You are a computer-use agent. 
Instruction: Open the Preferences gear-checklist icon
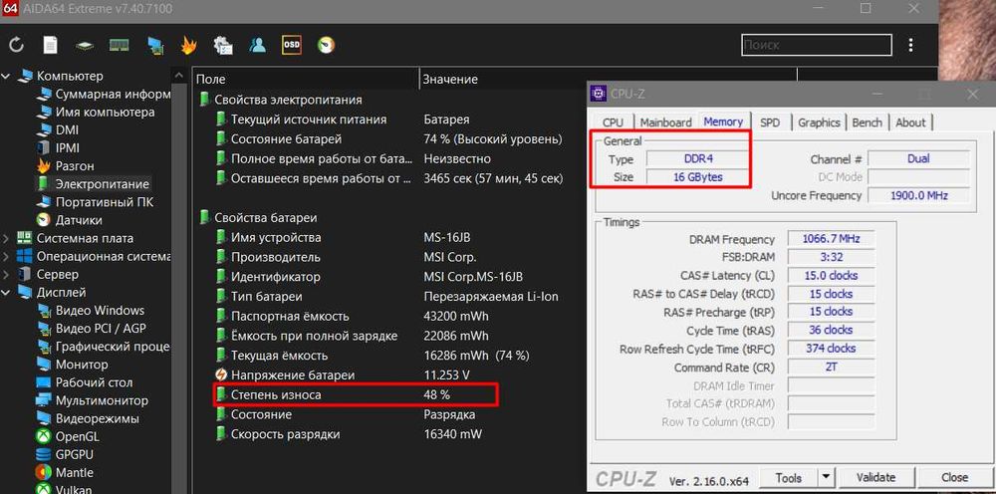click(x=223, y=45)
